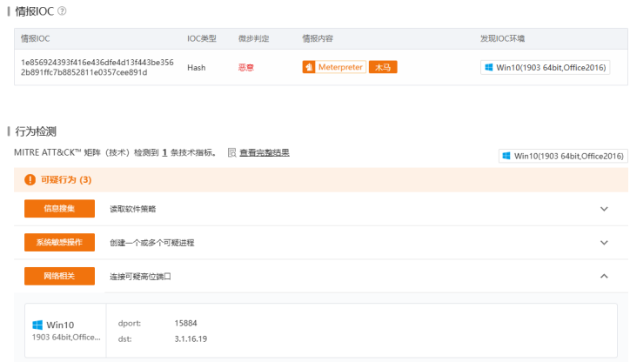The width and height of the screenshot is (630, 362).
Task: Click the 系统敏感操作 orange label
Action: (59, 242)
